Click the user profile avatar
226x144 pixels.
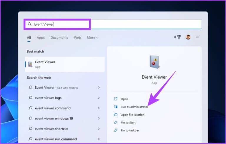[188, 37]
